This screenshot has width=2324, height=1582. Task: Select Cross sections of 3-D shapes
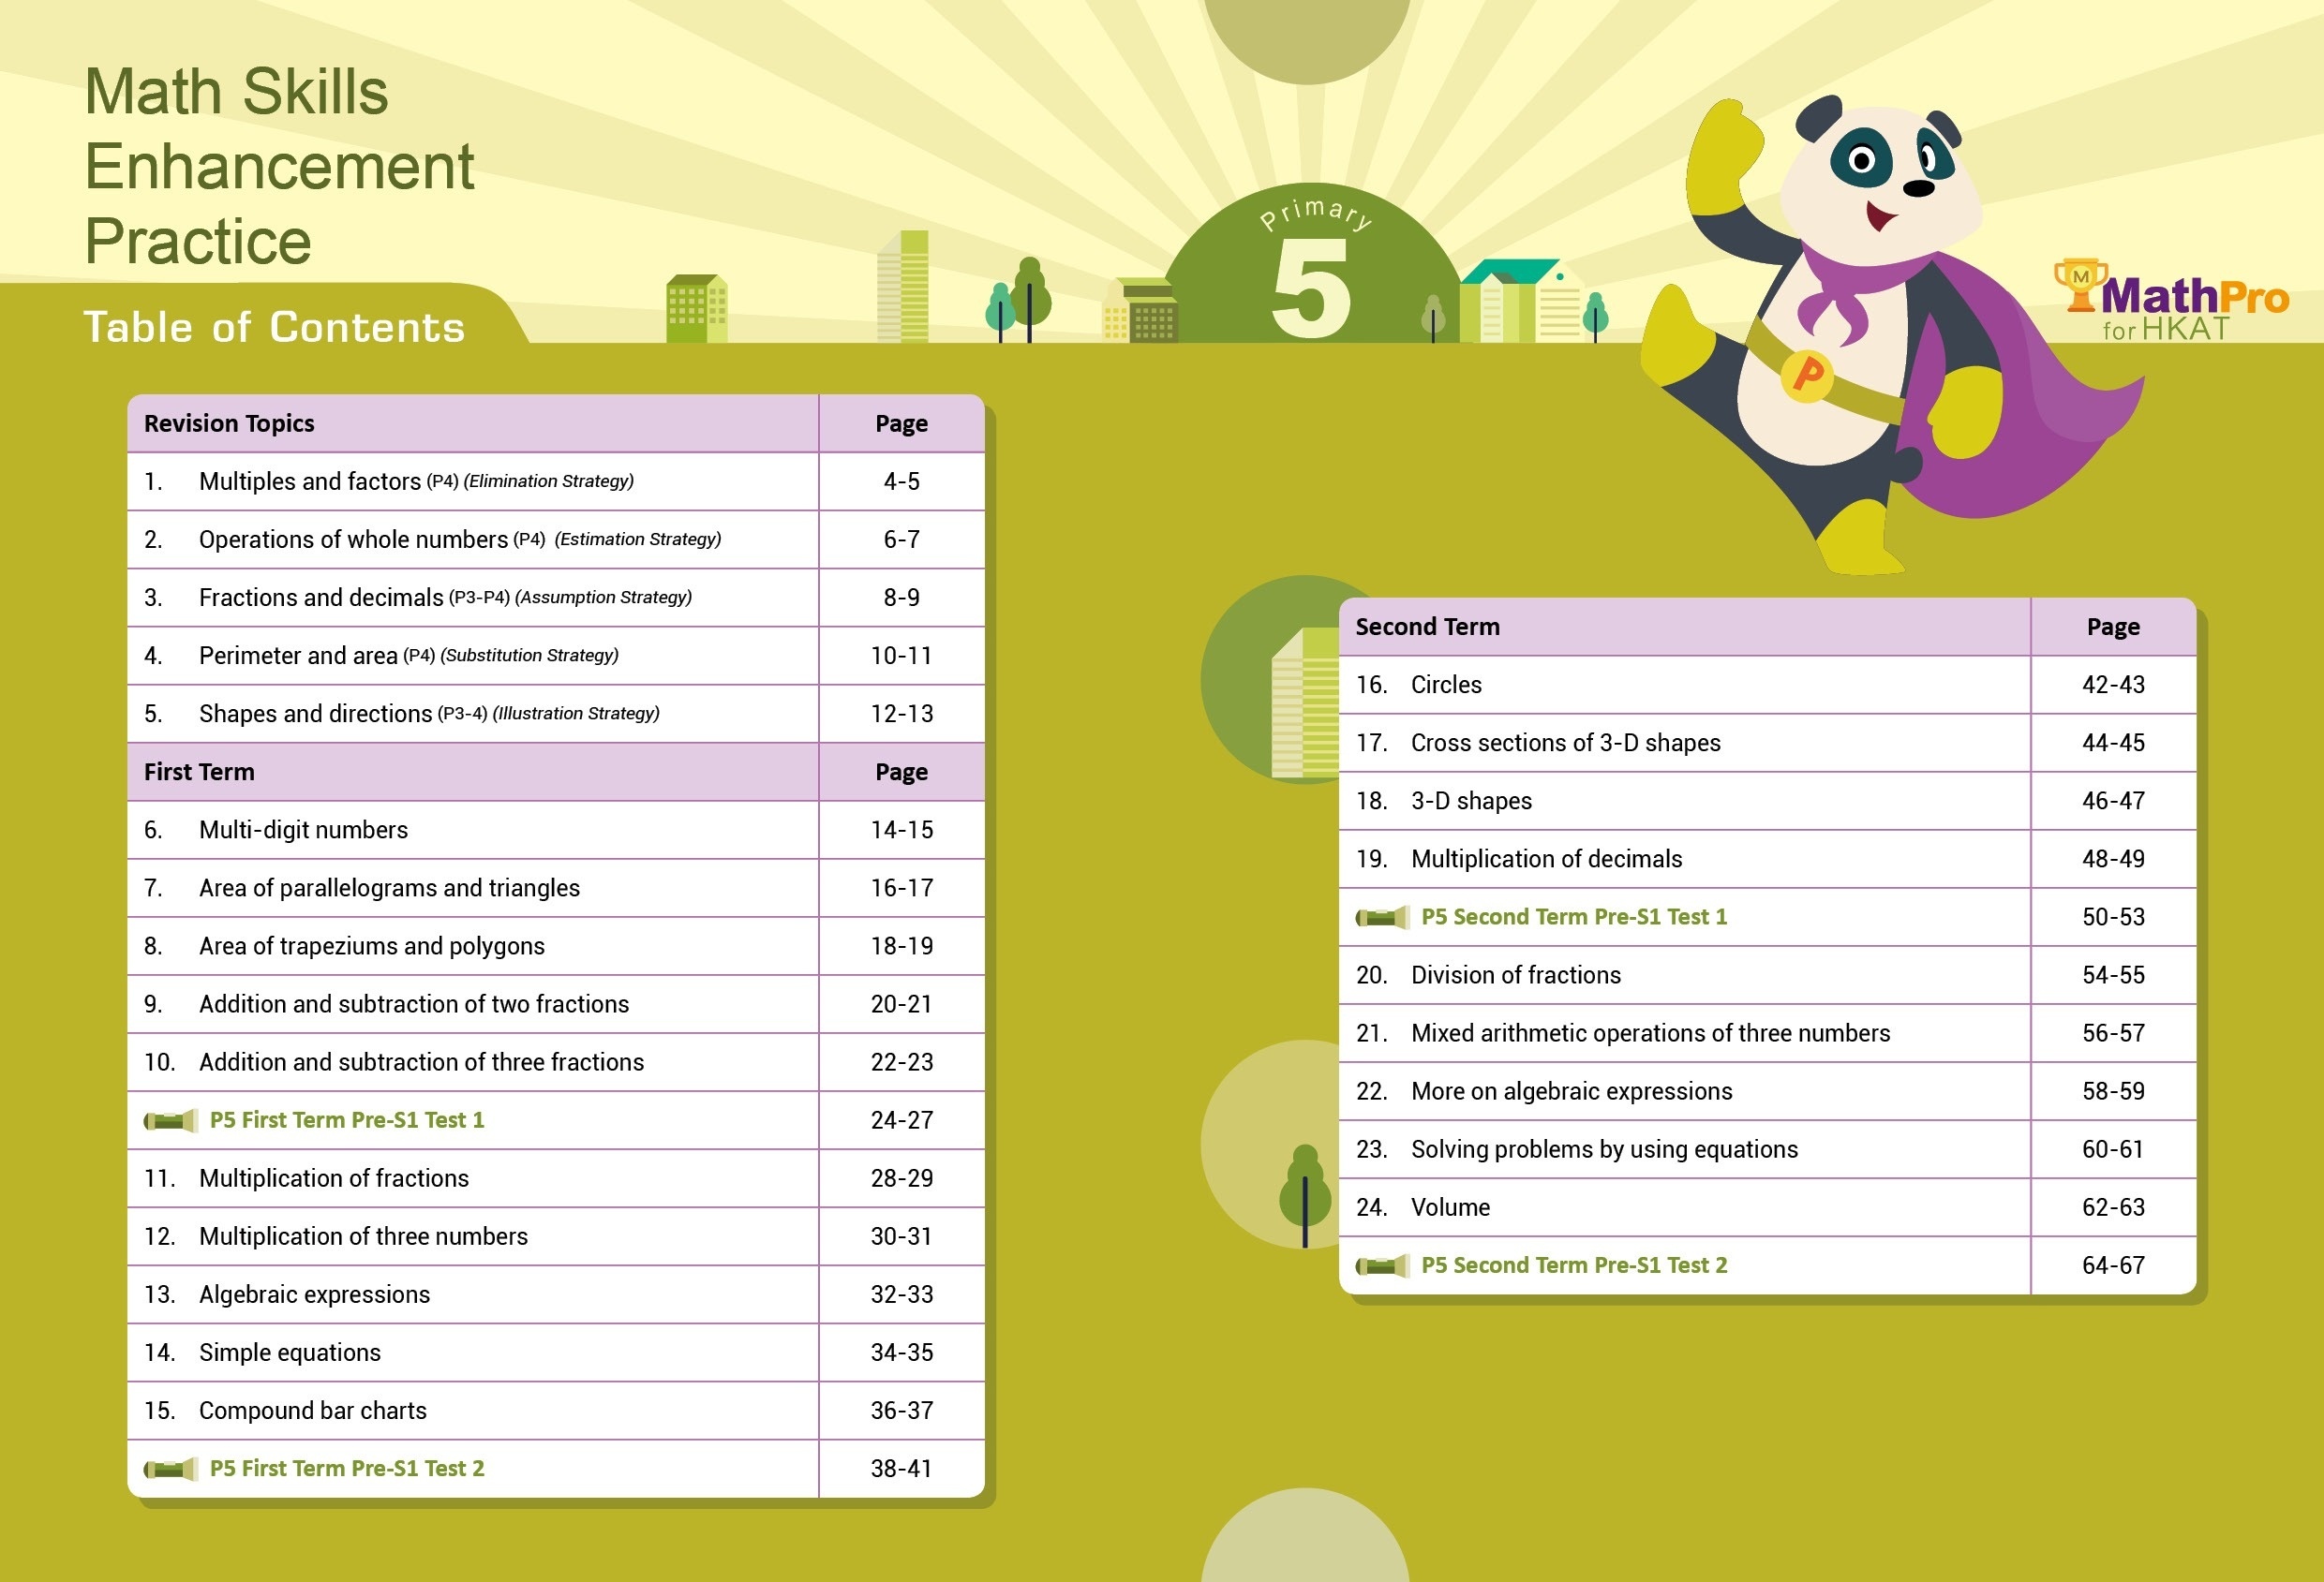click(1566, 743)
